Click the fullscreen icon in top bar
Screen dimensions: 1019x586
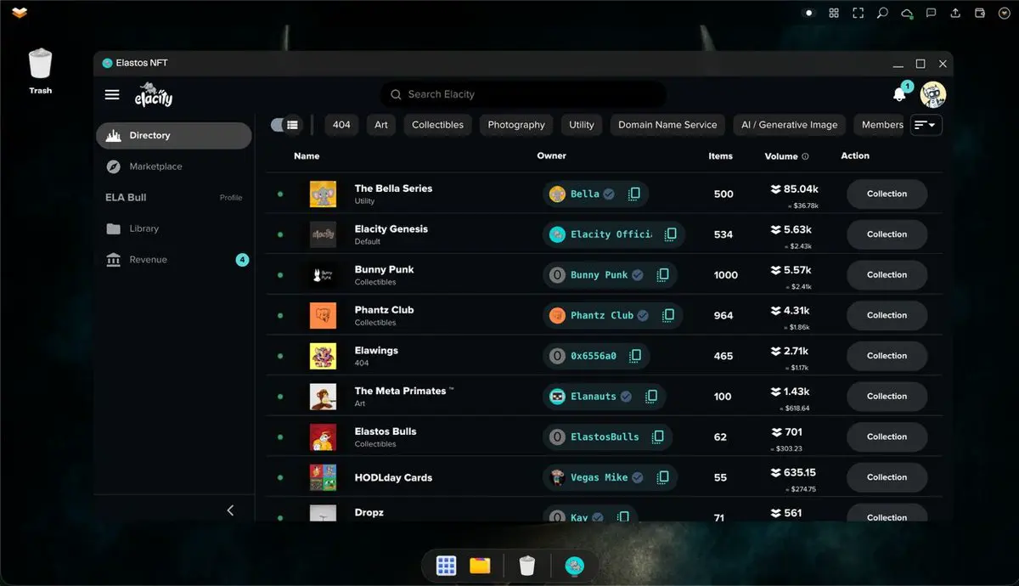pyautogui.click(x=859, y=13)
